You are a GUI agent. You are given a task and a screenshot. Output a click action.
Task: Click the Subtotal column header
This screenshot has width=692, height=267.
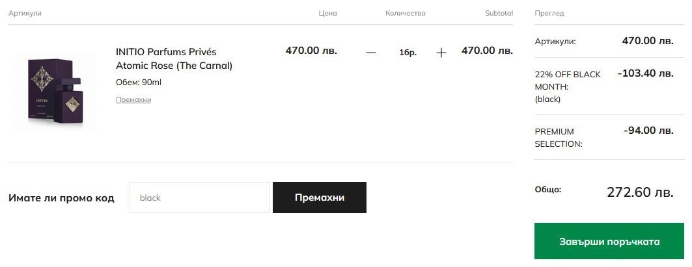point(499,13)
